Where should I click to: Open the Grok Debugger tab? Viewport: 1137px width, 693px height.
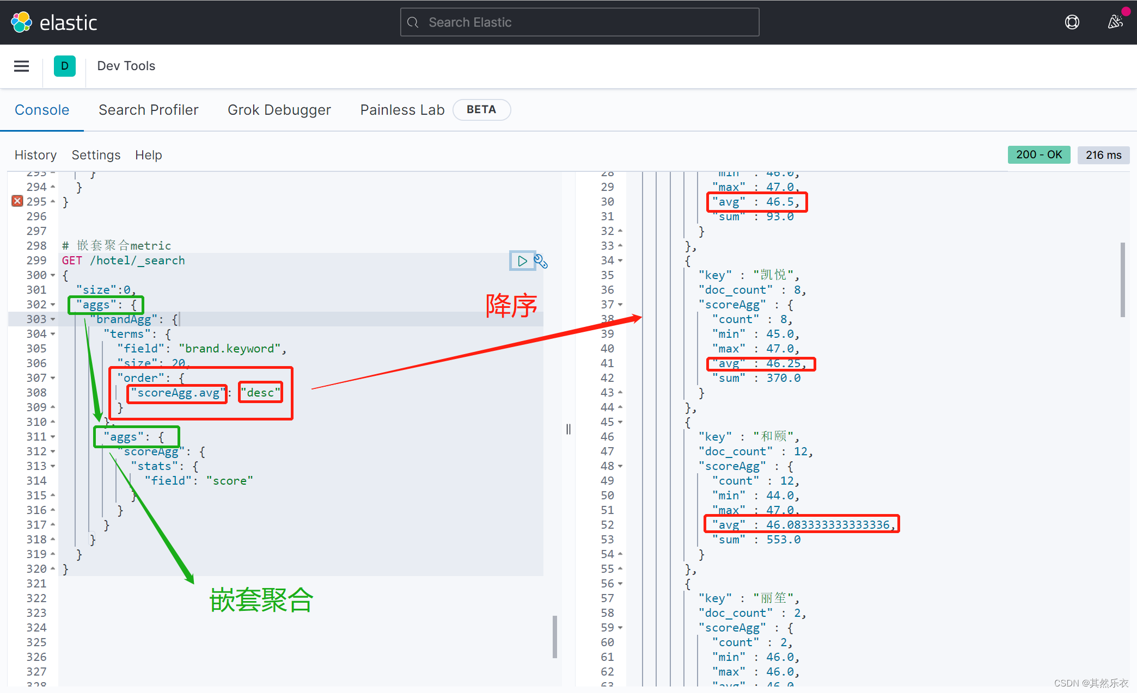279,109
